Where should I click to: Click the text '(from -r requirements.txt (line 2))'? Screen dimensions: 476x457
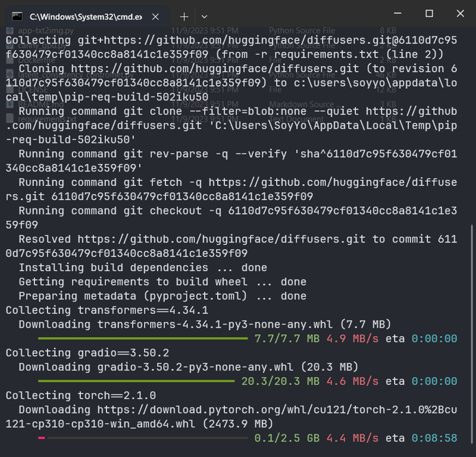pos(330,54)
